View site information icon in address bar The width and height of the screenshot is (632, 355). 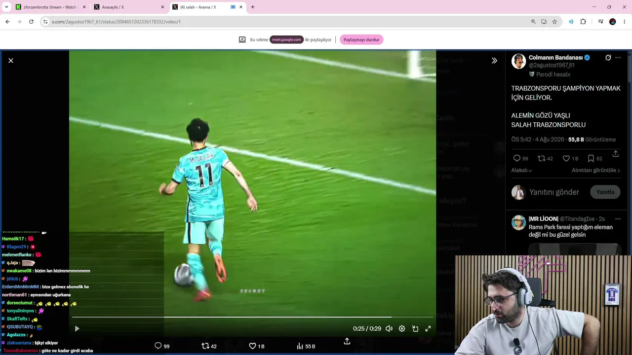pyautogui.click(x=45, y=22)
